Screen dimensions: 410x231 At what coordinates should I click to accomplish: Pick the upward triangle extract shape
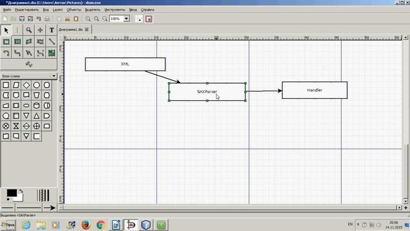[37, 116]
